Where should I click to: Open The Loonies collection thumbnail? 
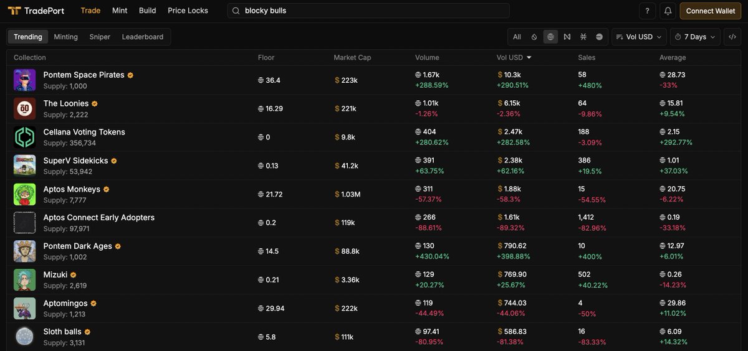coord(24,109)
